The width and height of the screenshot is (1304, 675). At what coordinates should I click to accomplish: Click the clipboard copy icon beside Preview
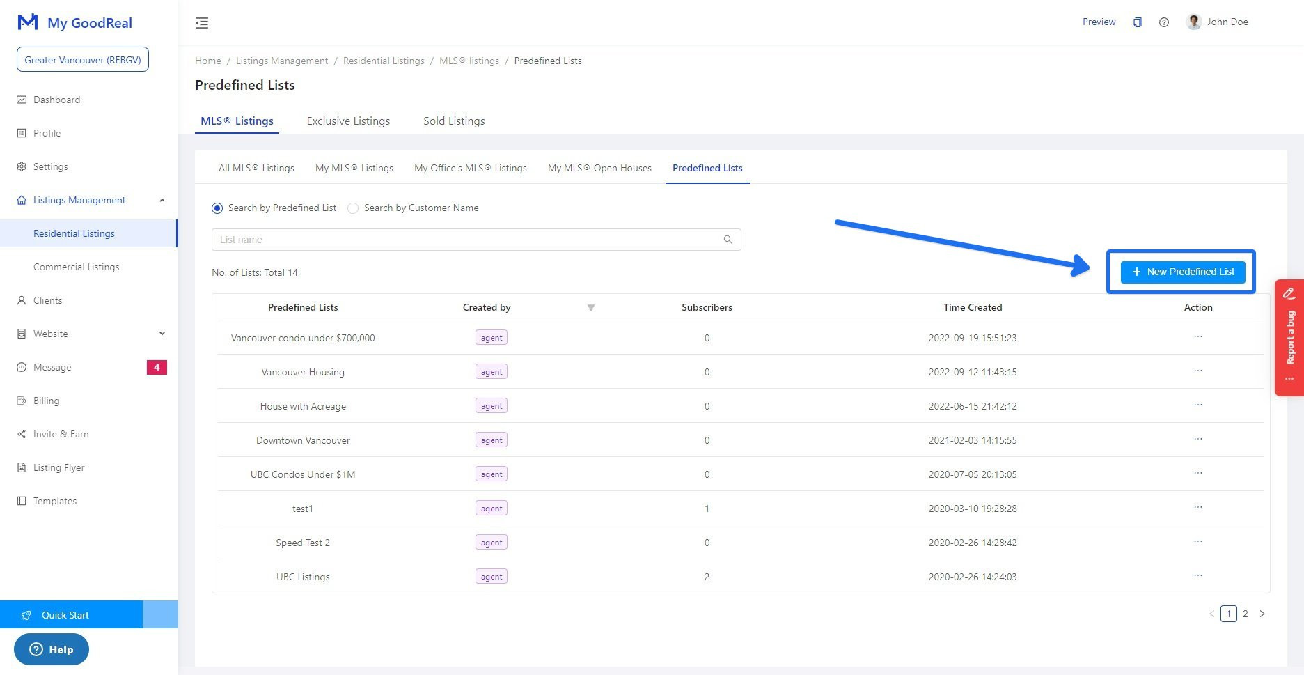click(x=1137, y=22)
